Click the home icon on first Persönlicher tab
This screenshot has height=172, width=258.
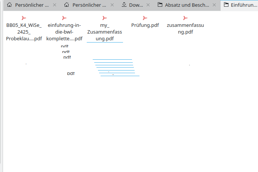coord(10,5)
